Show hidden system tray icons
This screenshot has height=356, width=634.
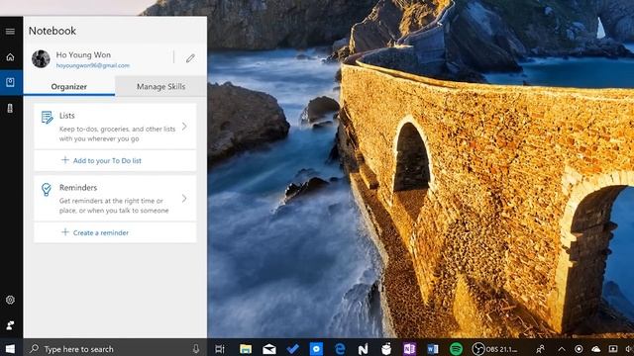(562, 349)
